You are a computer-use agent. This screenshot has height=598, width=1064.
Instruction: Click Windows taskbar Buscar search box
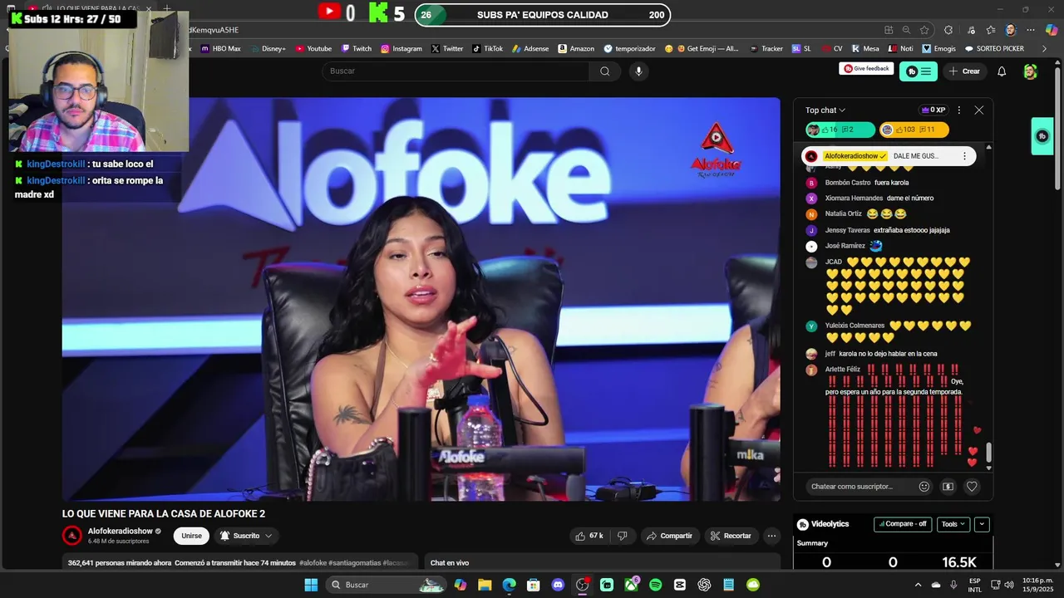click(387, 585)
